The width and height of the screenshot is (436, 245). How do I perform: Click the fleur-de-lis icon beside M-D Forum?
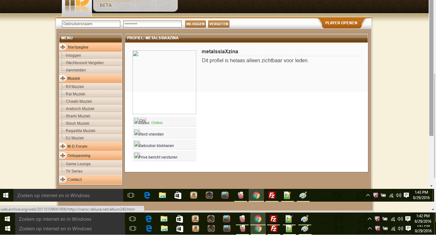(x=63, y=146)
